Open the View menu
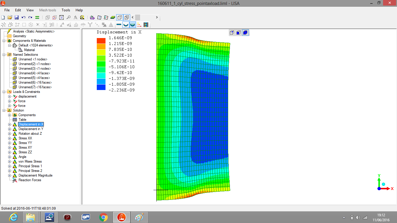 point(30,10)
